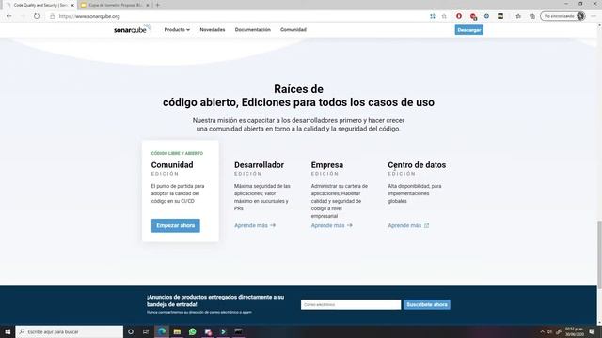602x338 pixels.
Task: Click the Empresa edition heading
Action: tap(327, 165)
